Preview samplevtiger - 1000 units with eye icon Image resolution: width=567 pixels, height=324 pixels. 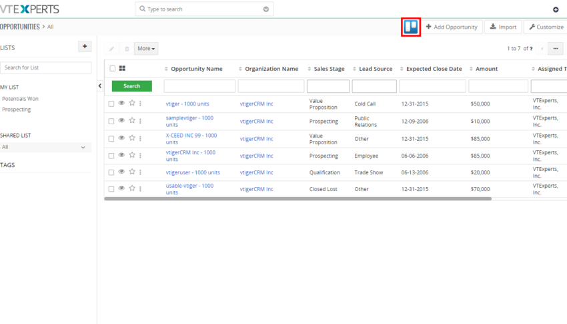121,120
